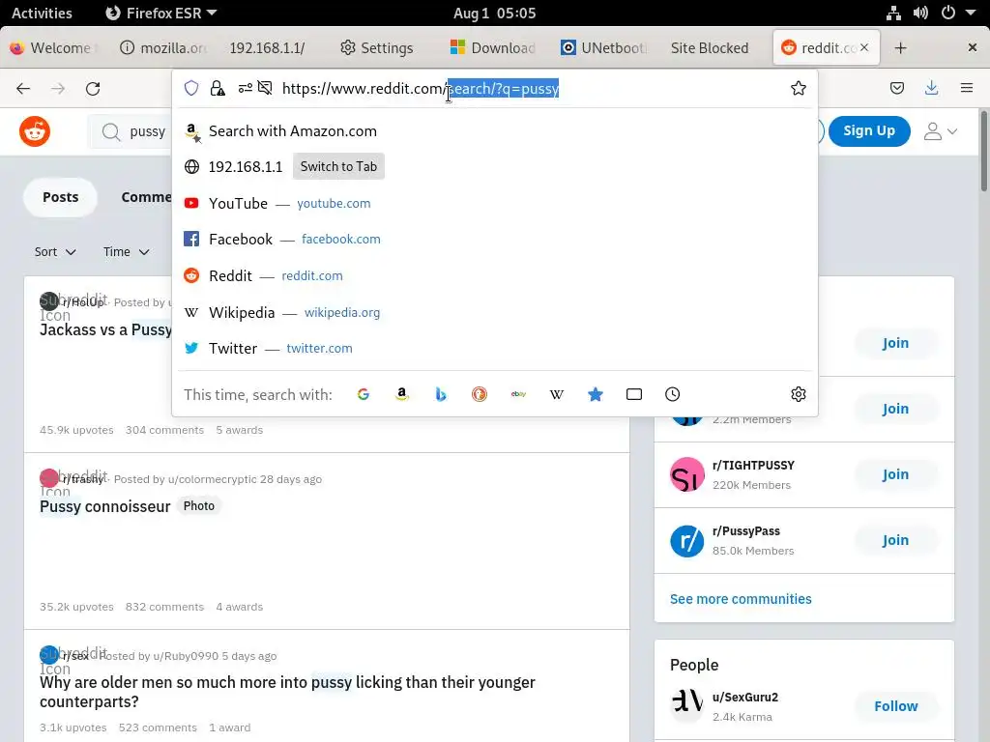
Task: Expand the Sort dropdown
Action: tap(55, 252)
